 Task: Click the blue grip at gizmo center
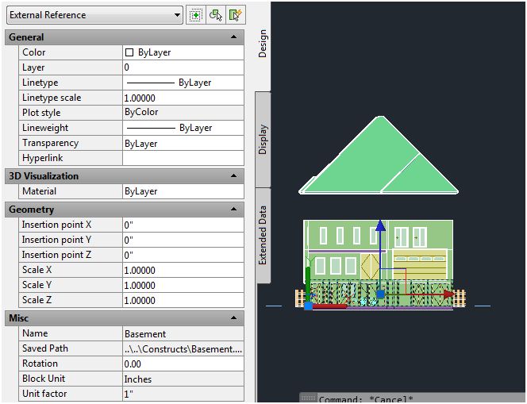tap(380, 294)
